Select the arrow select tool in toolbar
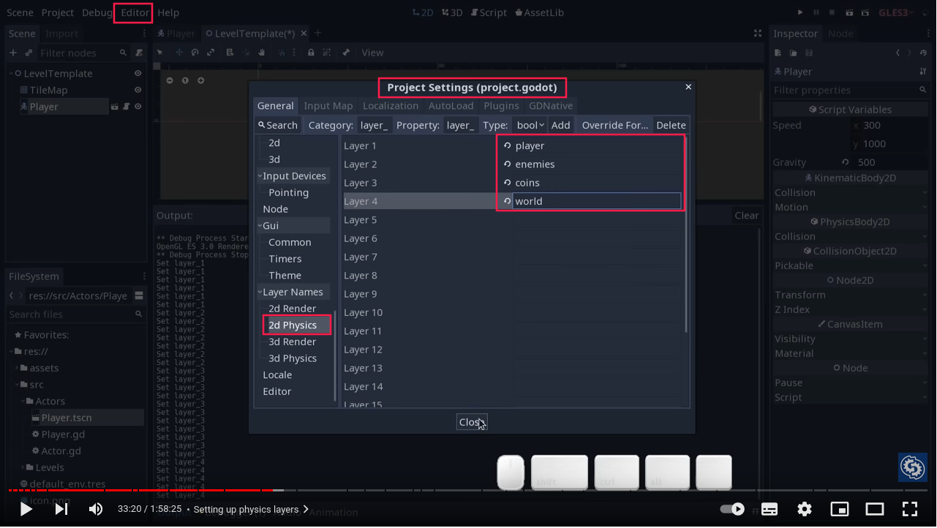 (160, 53)
